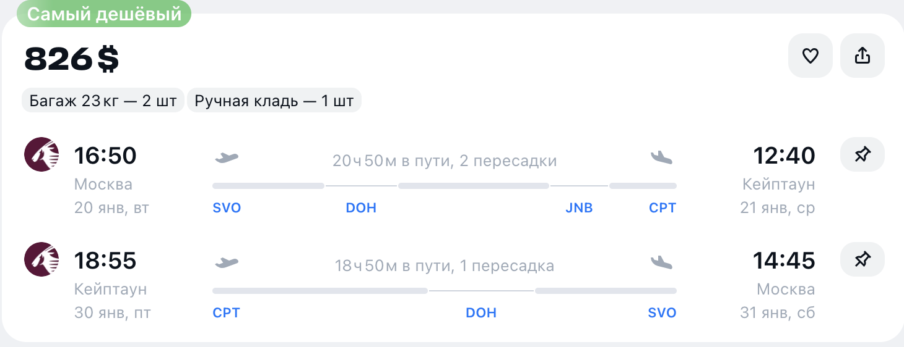
Task: Click the share ticket icon
Action: pos(862,56)
